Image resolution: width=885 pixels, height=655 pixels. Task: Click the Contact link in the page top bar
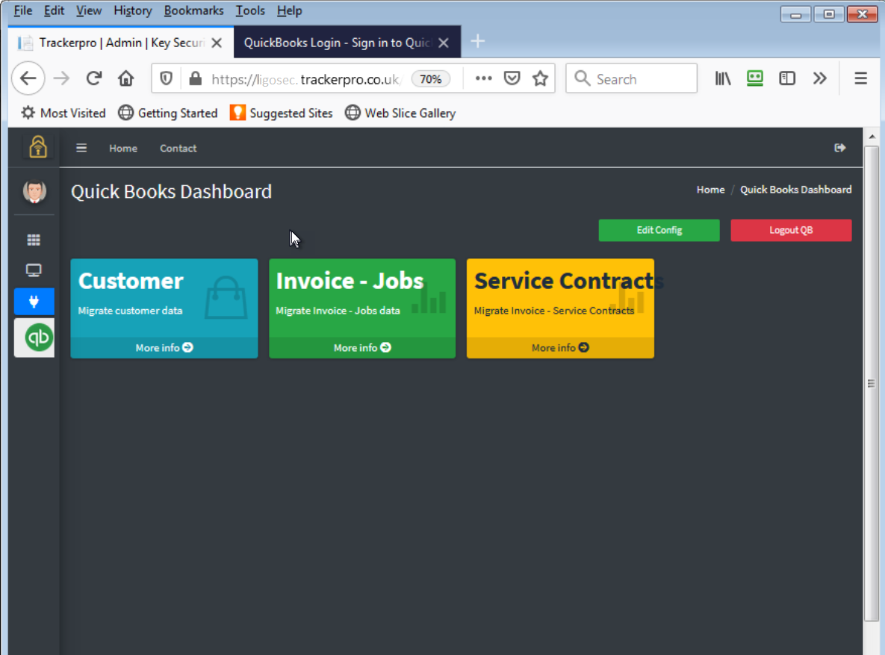[178, 148]
